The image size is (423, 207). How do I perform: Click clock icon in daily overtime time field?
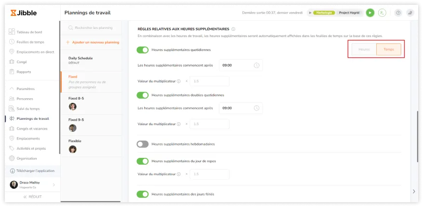click(x=257, y=65)
